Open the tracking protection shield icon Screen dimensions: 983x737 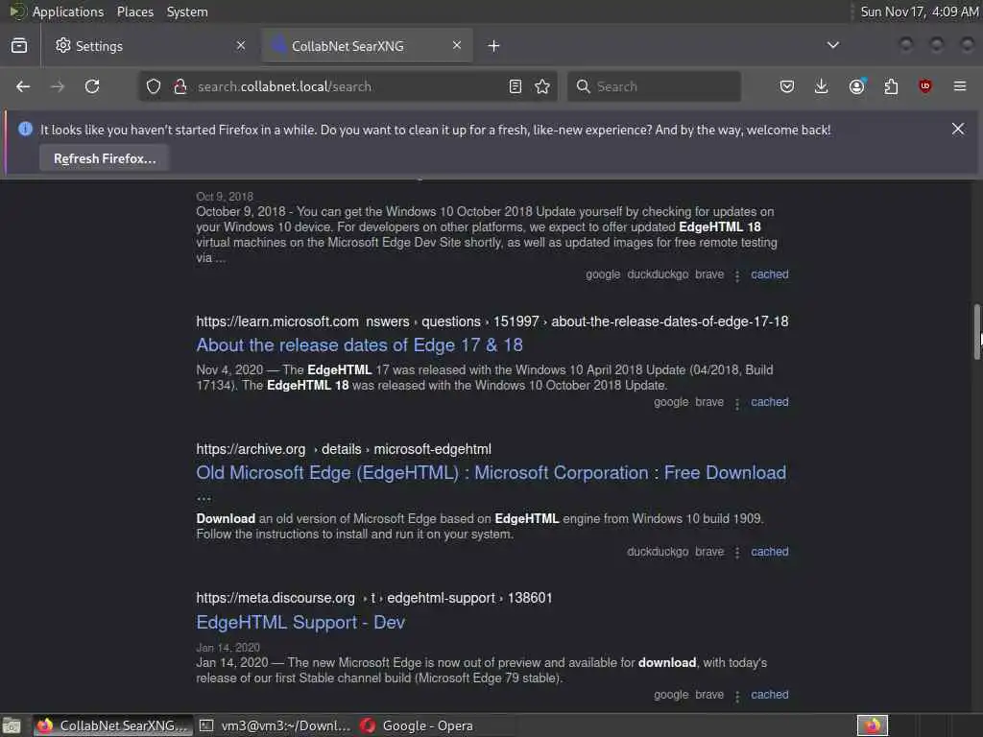point(154,86)
